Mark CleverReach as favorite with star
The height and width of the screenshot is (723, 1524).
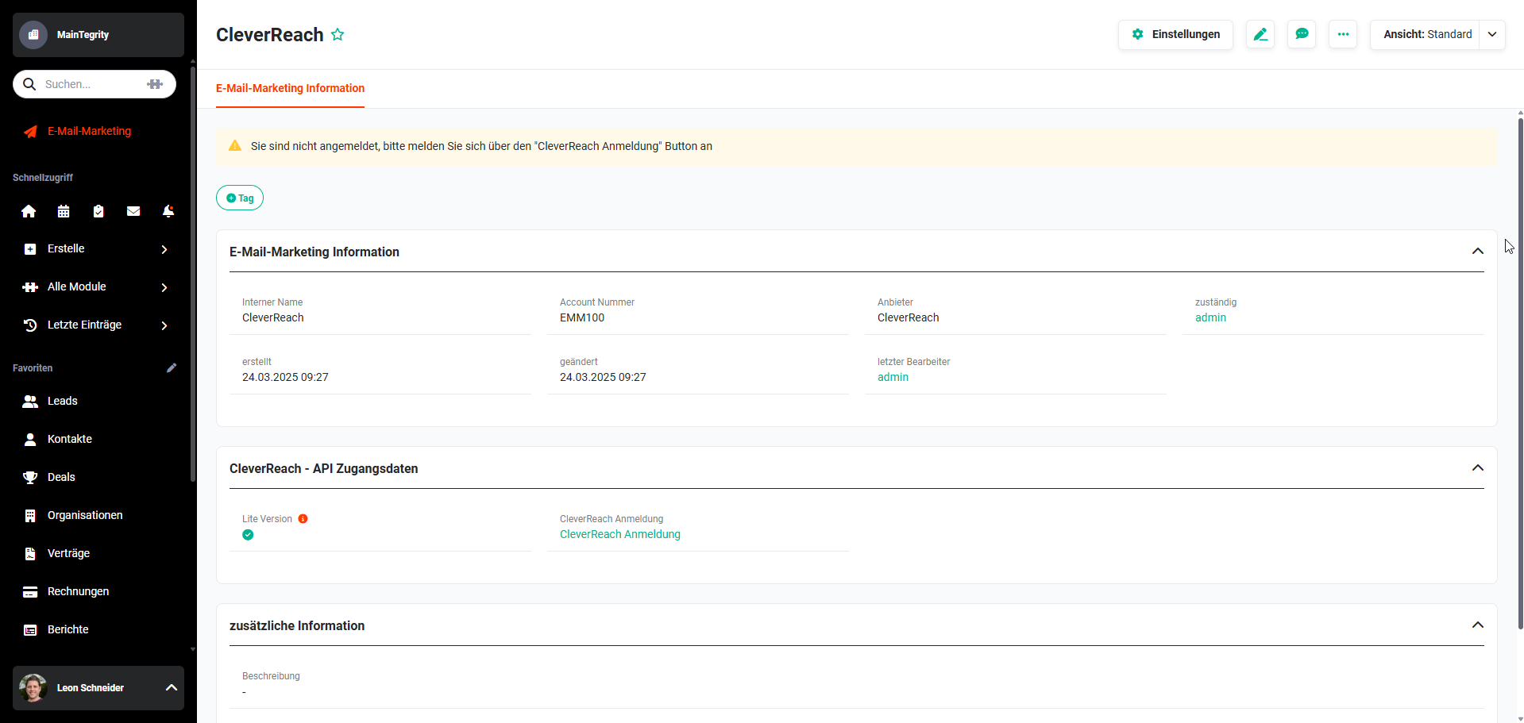[338, 35]
